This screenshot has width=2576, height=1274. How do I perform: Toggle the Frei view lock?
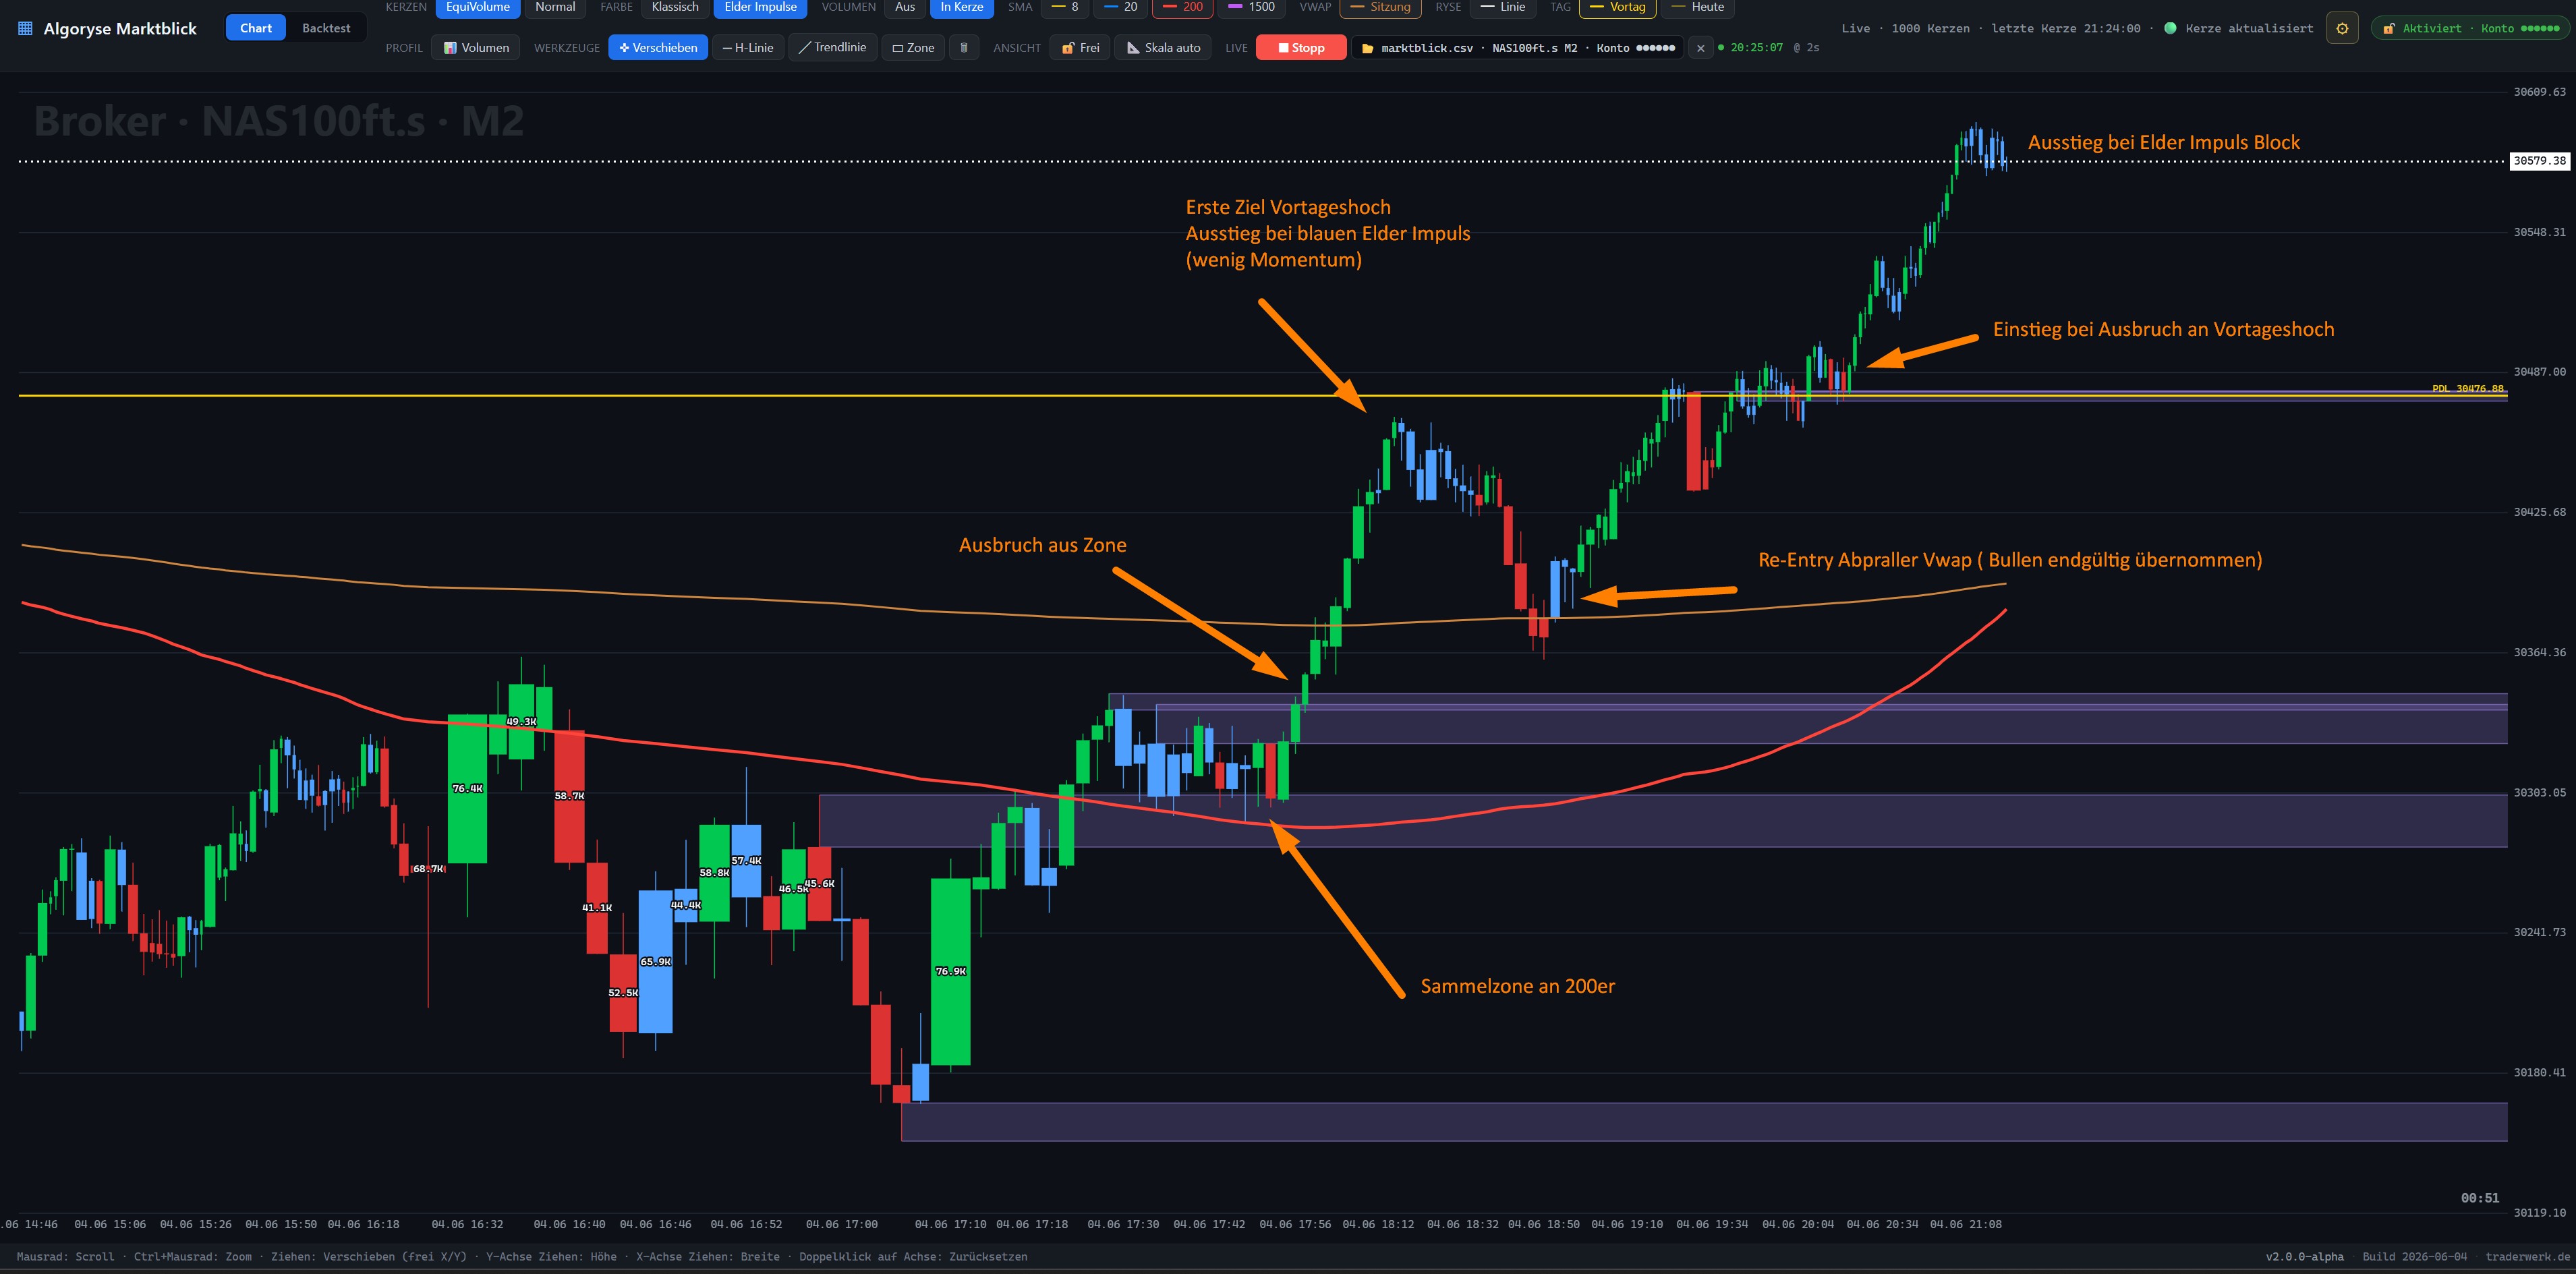[x=1080, y=47]
